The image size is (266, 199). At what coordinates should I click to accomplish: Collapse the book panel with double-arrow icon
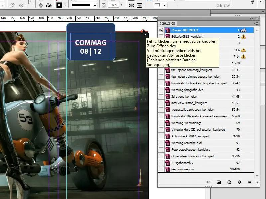(252, 18)
